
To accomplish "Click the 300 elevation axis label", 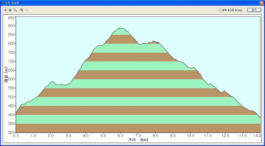I will click(x=11, y=133).
